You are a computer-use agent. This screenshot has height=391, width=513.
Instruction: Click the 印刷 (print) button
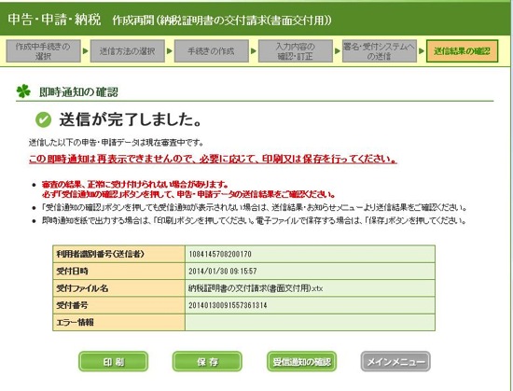[113, 361]
